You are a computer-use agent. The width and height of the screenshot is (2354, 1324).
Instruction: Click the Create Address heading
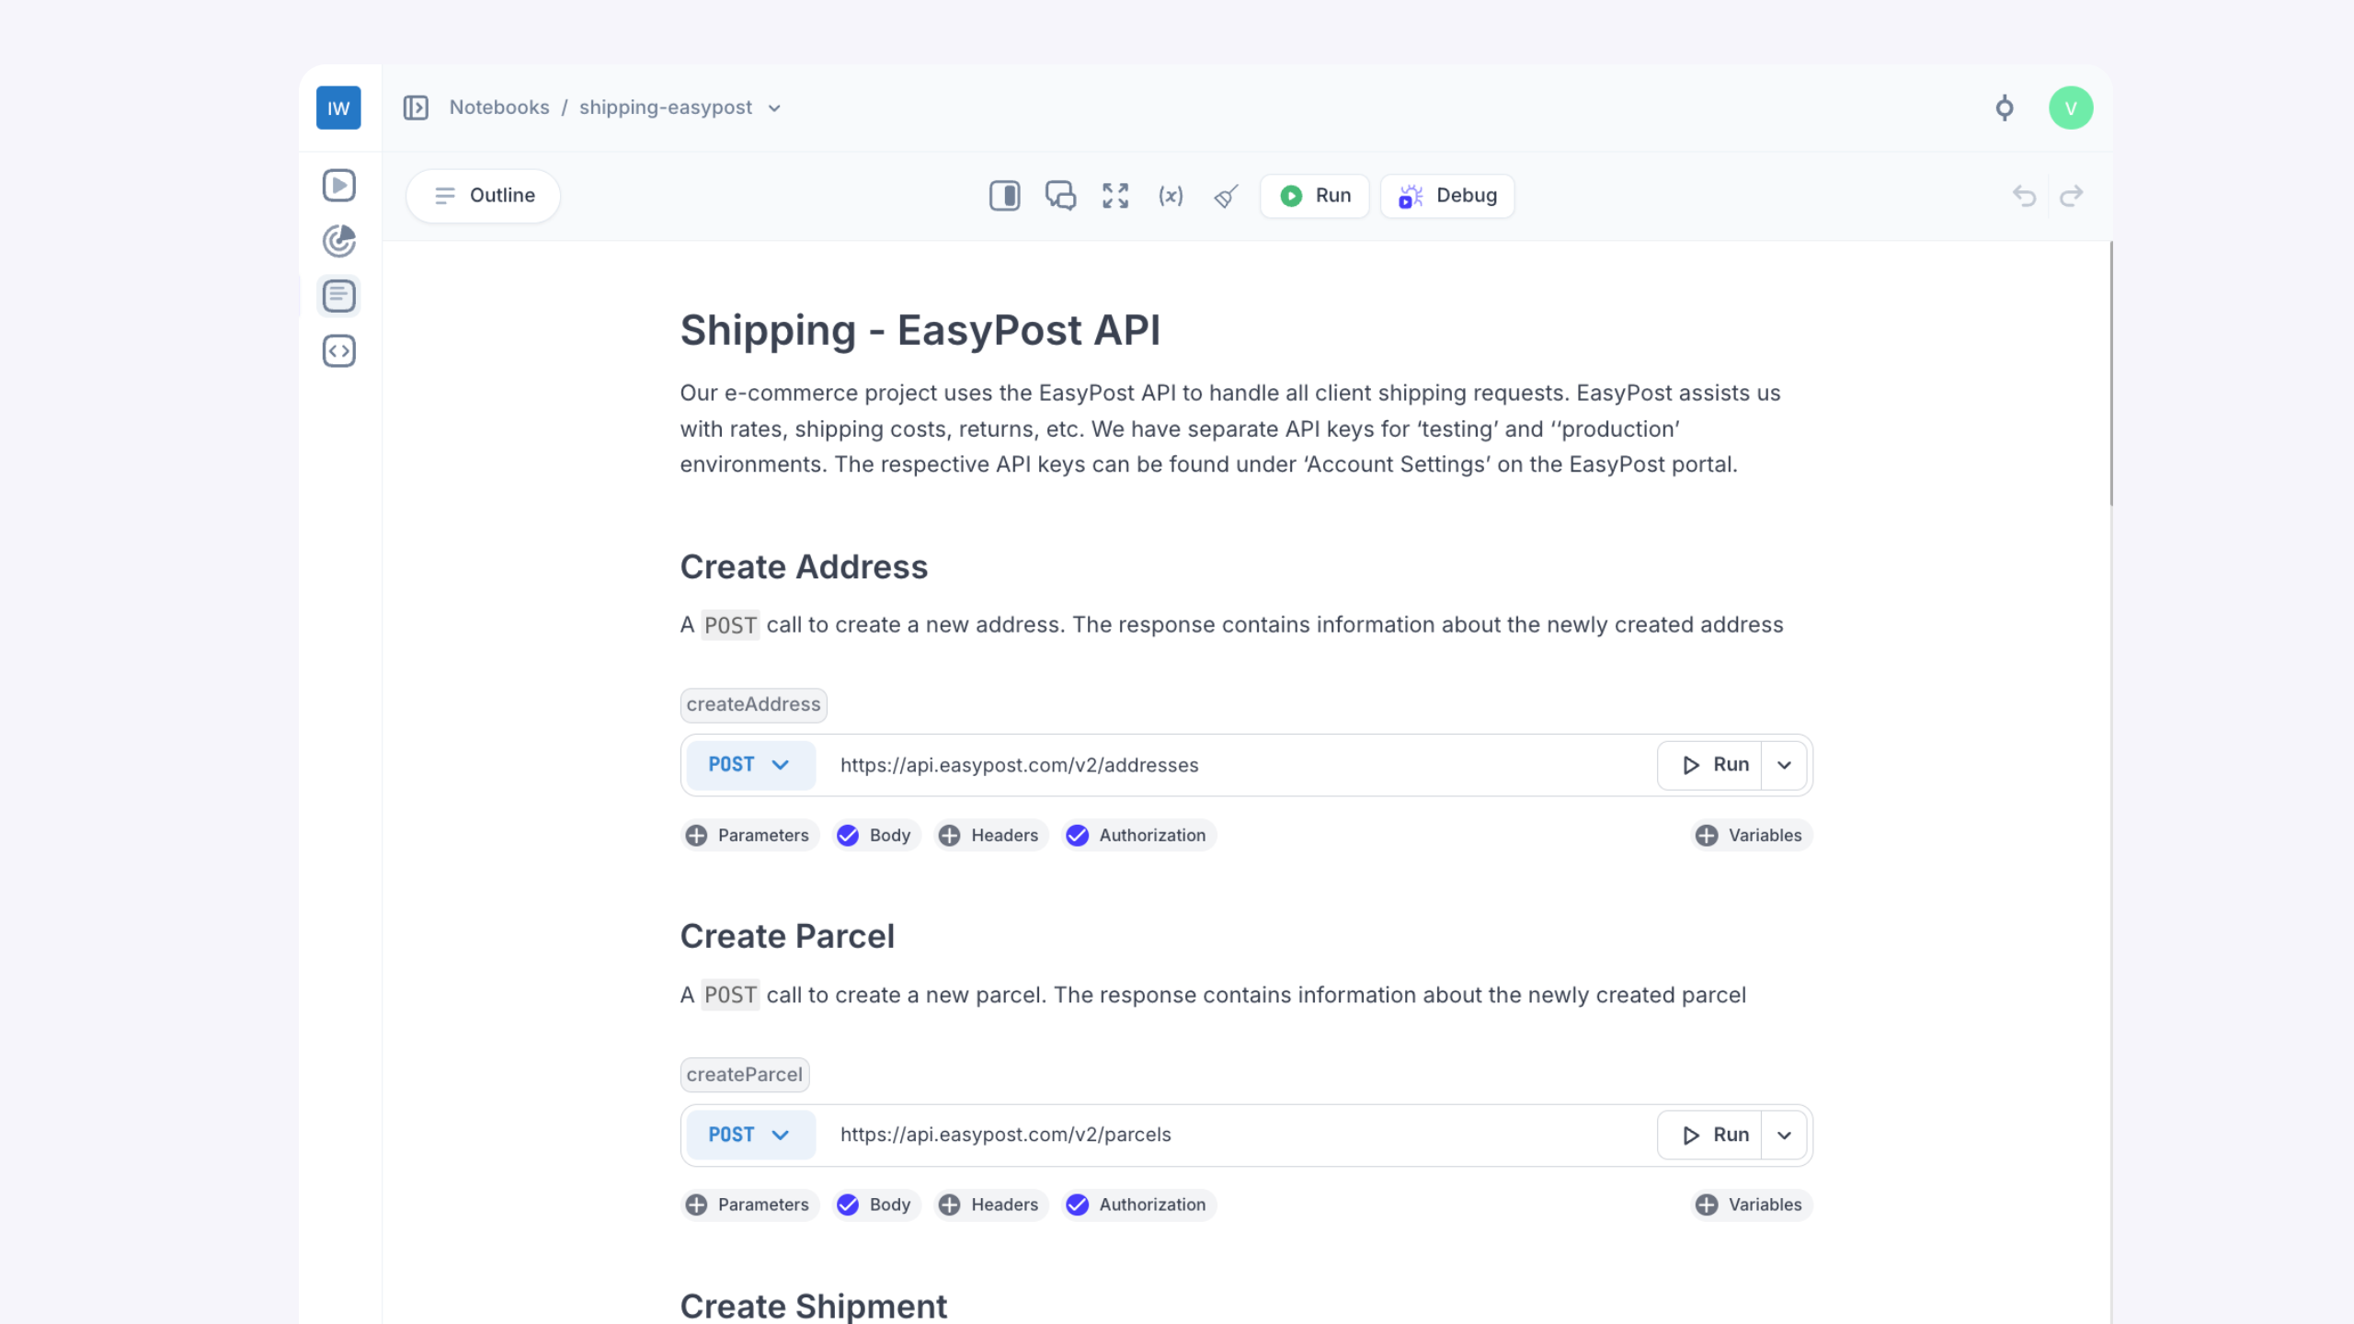pyautogui.click(x=804, y=567)
